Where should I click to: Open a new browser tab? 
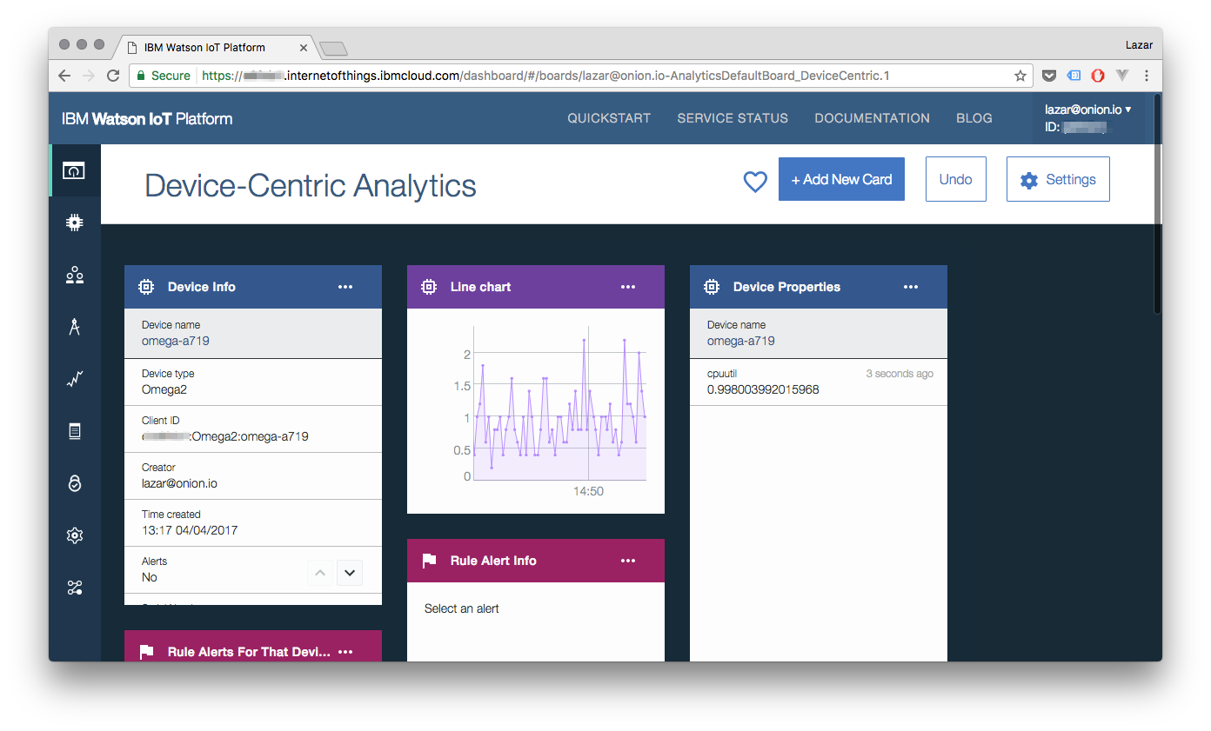(x=333, y=48)
